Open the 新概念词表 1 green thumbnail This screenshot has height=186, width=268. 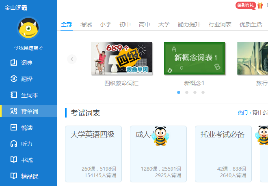(x=195, y=58)
